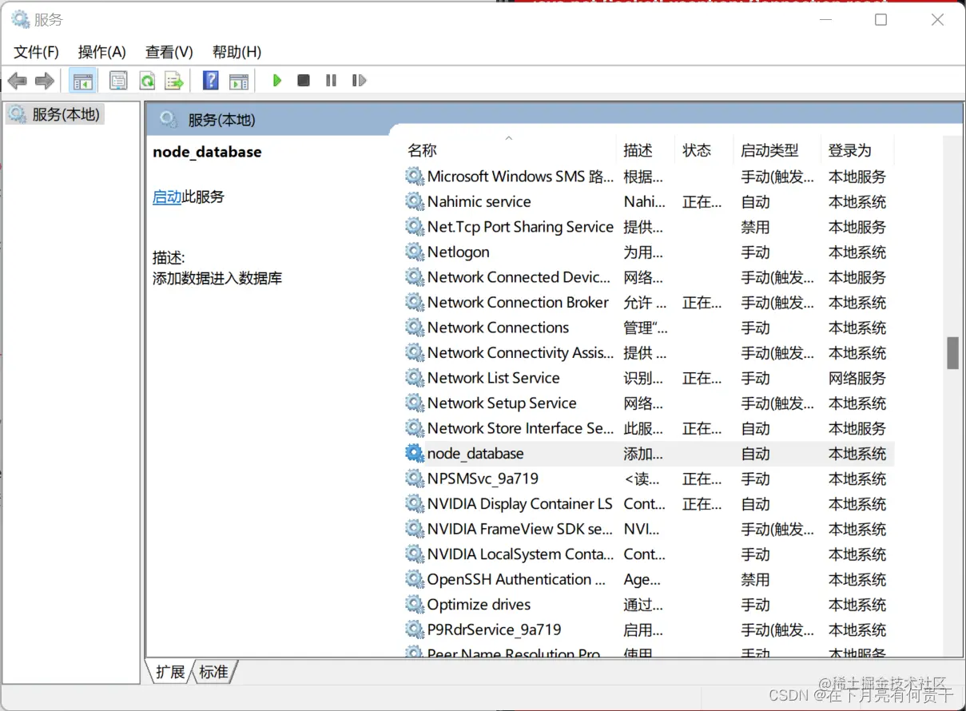Switch to the 扩展 tab

169,672
